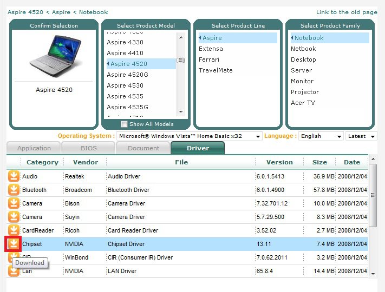
Task: Click the LAN Driver file name
Action: [x=122, y=271]
